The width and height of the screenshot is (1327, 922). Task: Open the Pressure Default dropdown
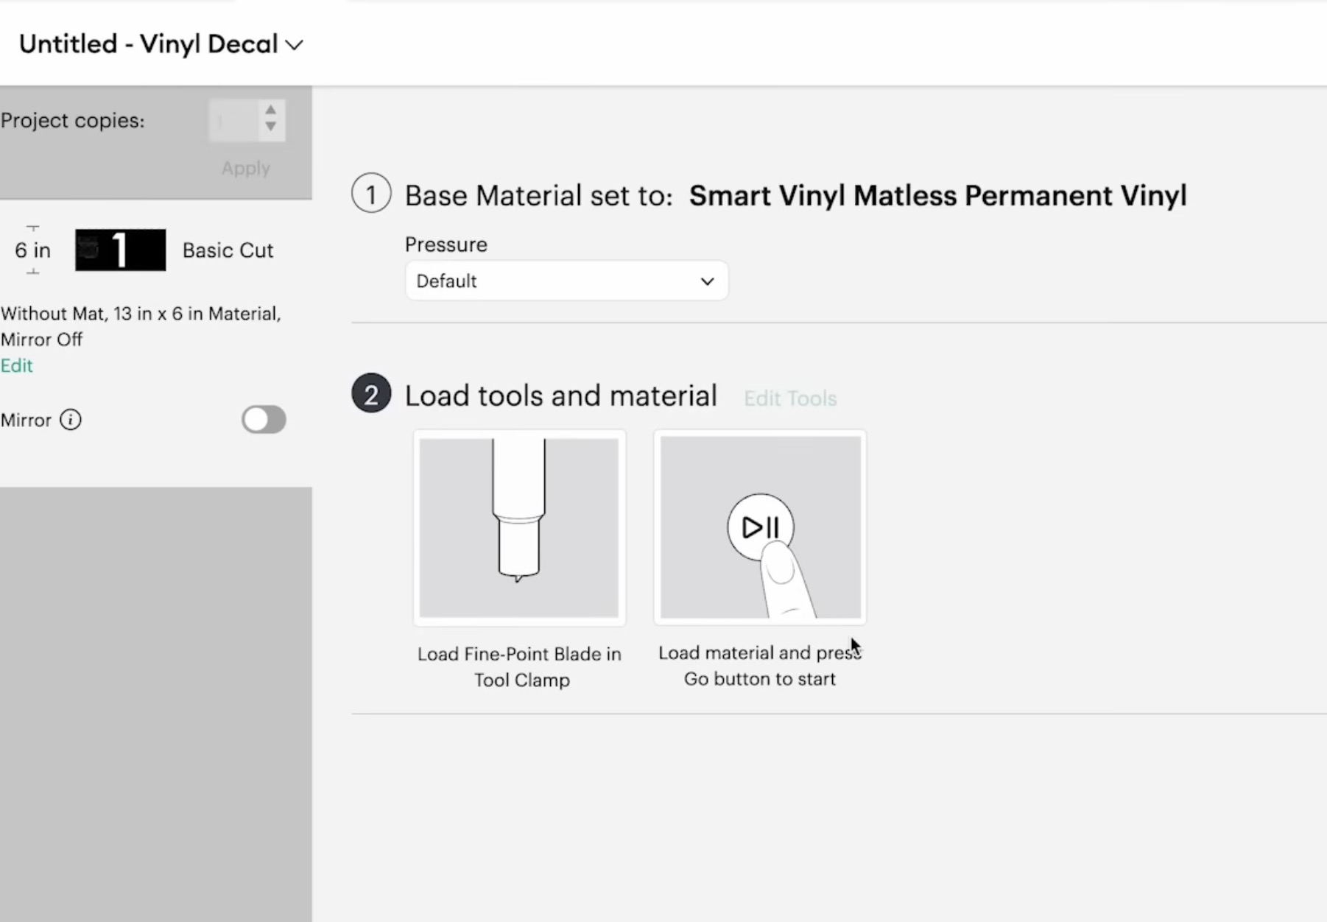click(566, 281)
